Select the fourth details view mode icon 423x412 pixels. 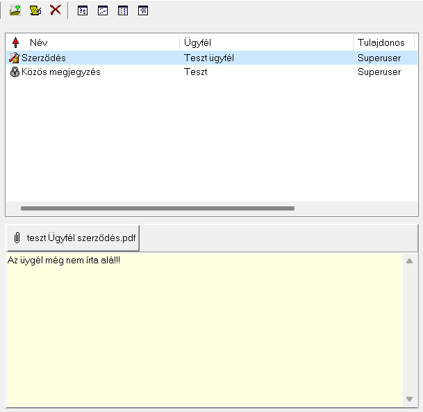click(x=143, y=11)
